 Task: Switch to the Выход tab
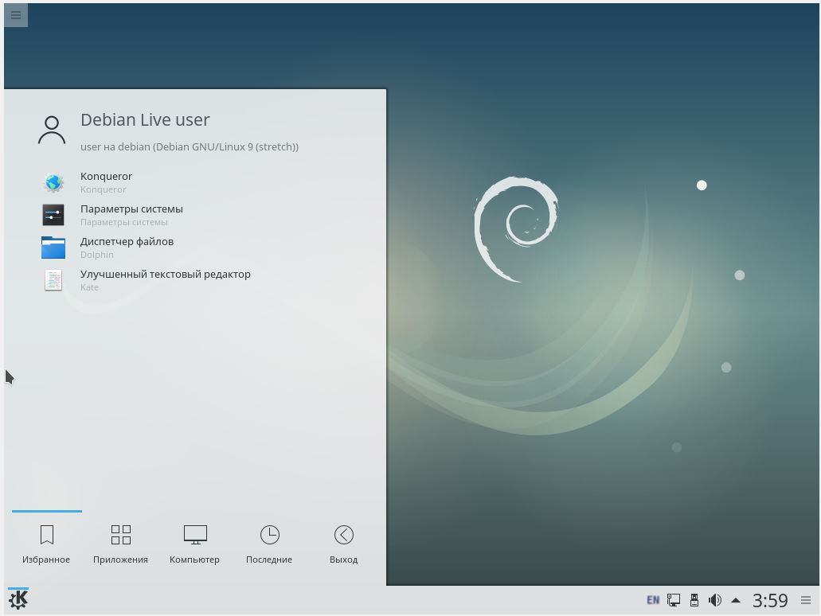coord(343,544)
